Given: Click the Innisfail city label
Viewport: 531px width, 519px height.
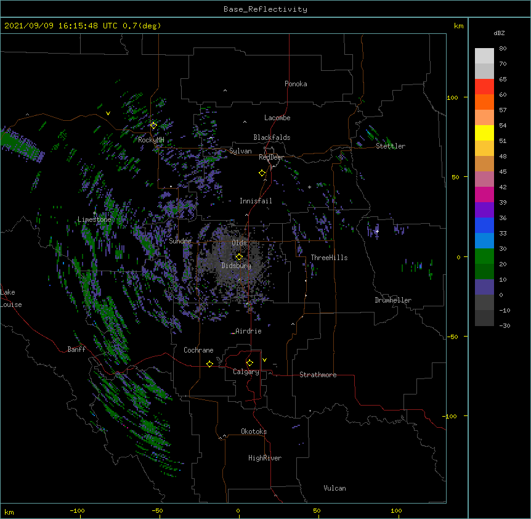Looking at the screenshot, I should point(256,201).
